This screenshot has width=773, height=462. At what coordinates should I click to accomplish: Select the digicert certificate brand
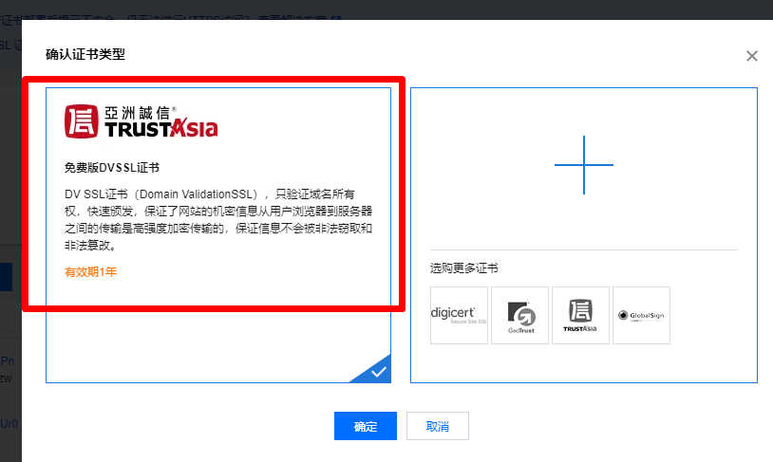click(459, 315)
